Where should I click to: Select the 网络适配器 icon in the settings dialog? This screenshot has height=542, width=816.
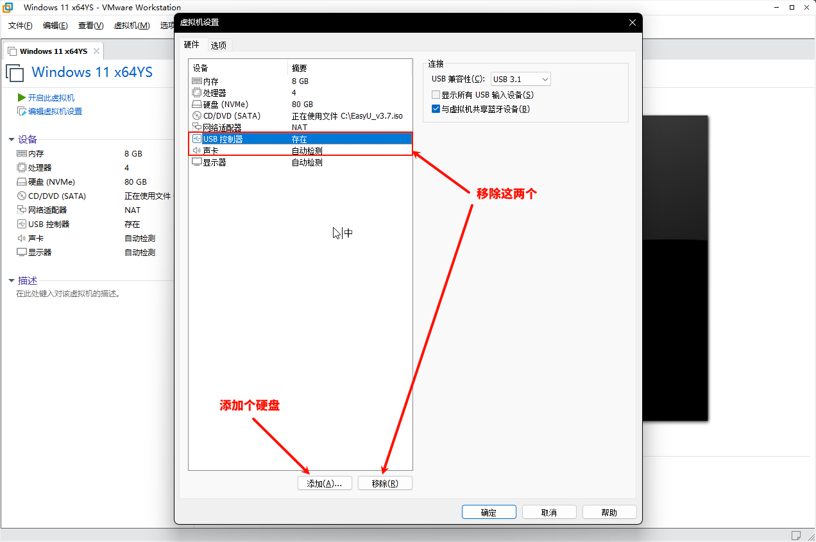pos(197,128)
